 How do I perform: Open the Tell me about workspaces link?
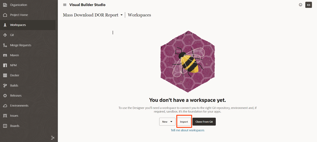(x=188, y=130)
